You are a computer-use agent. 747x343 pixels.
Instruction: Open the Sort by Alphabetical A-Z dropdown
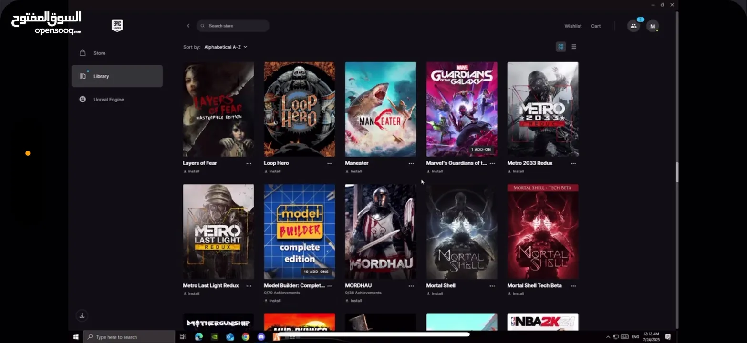[226, 47]
